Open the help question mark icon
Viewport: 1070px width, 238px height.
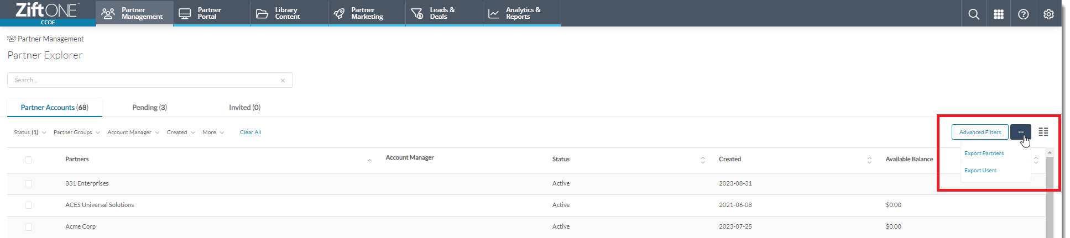click(1024, 14)
